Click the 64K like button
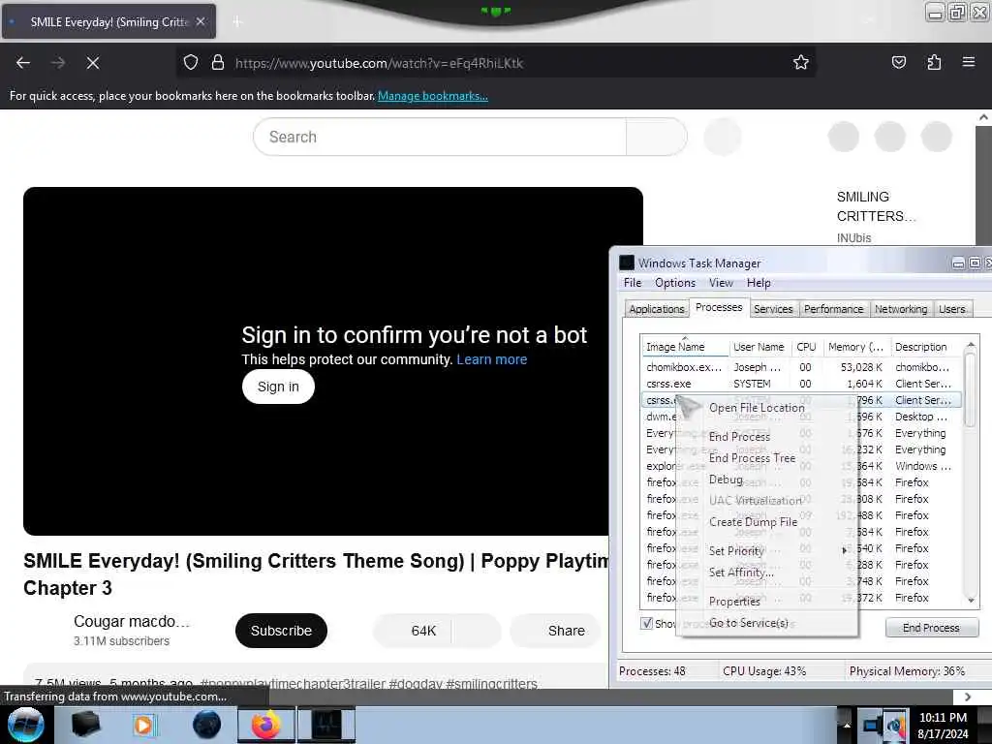This screenshot has width=992, height=744. tap(413, 631)
